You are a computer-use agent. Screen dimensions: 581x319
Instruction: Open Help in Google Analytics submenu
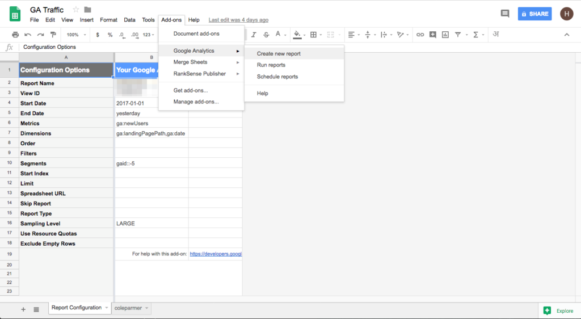pyautogui.click(x=294, y=93)
